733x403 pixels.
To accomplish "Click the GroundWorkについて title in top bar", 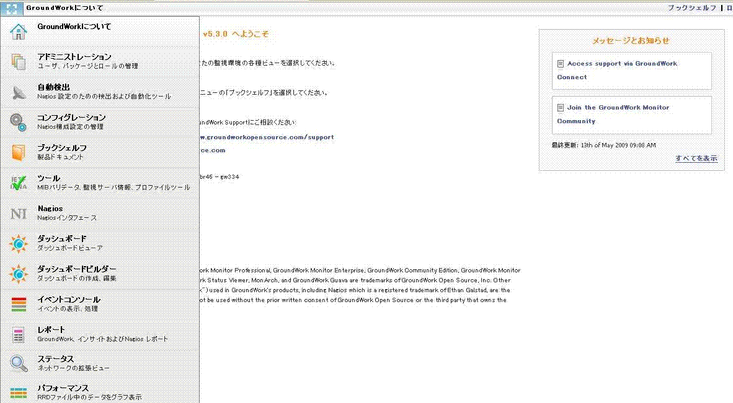I will (64, 8).
